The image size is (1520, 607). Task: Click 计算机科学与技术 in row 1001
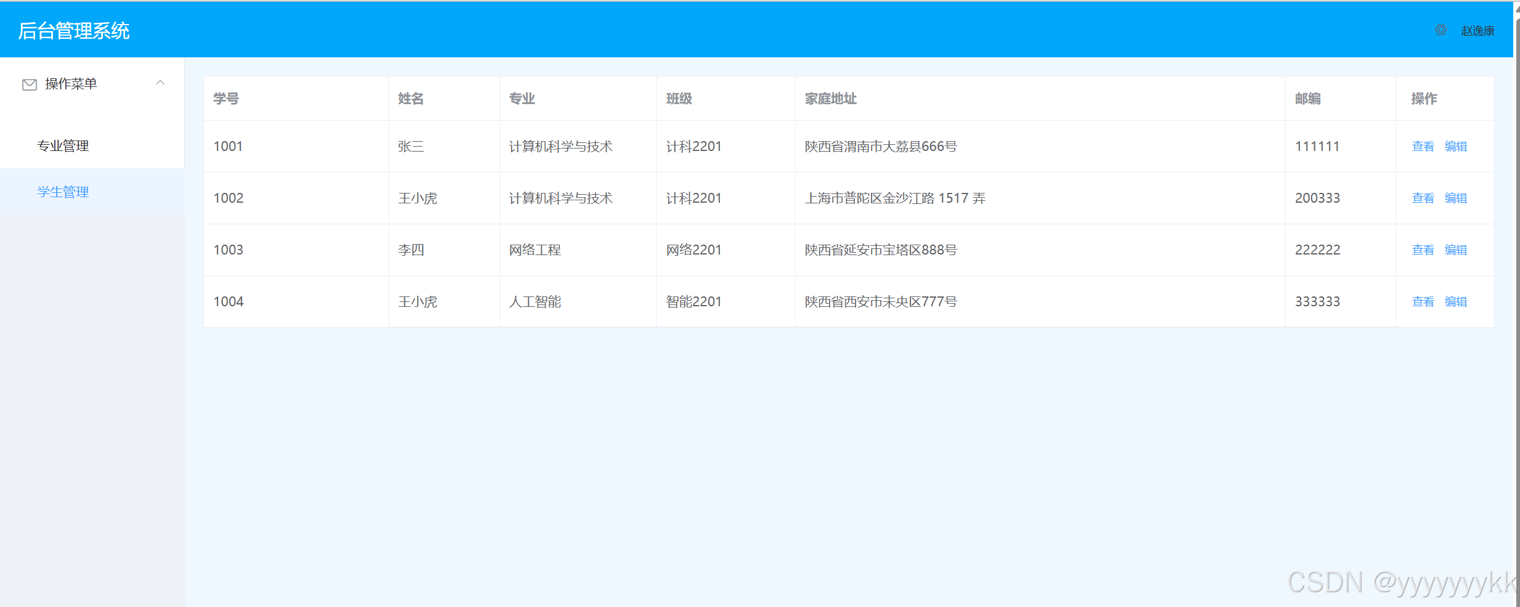(561, 146)
